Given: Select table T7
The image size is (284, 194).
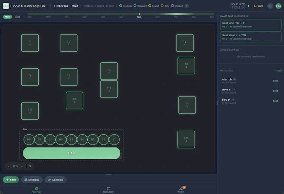Looking at the screenshot, I should (69, 77).
